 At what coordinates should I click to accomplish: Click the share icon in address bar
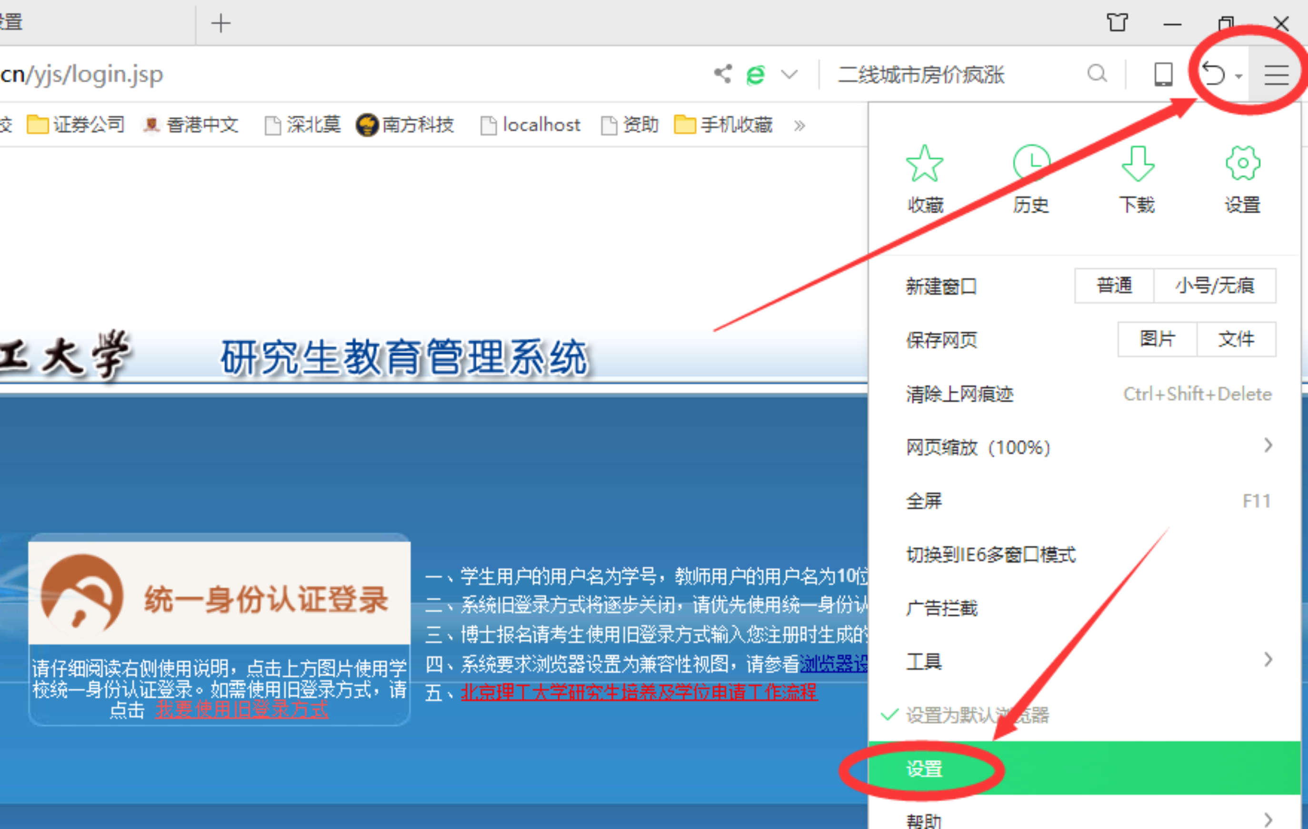(x=723, y=74)
